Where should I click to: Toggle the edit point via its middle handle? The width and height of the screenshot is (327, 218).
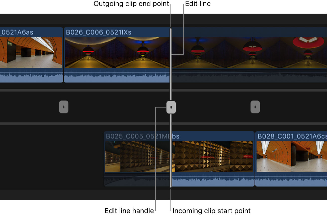pos(171,107)
